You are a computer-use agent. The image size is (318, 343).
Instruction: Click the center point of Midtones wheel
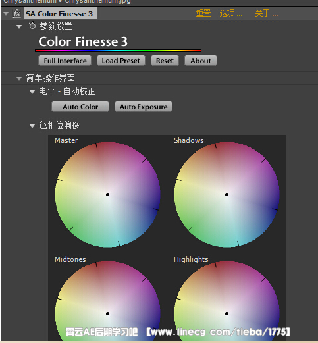pos(107,313)
